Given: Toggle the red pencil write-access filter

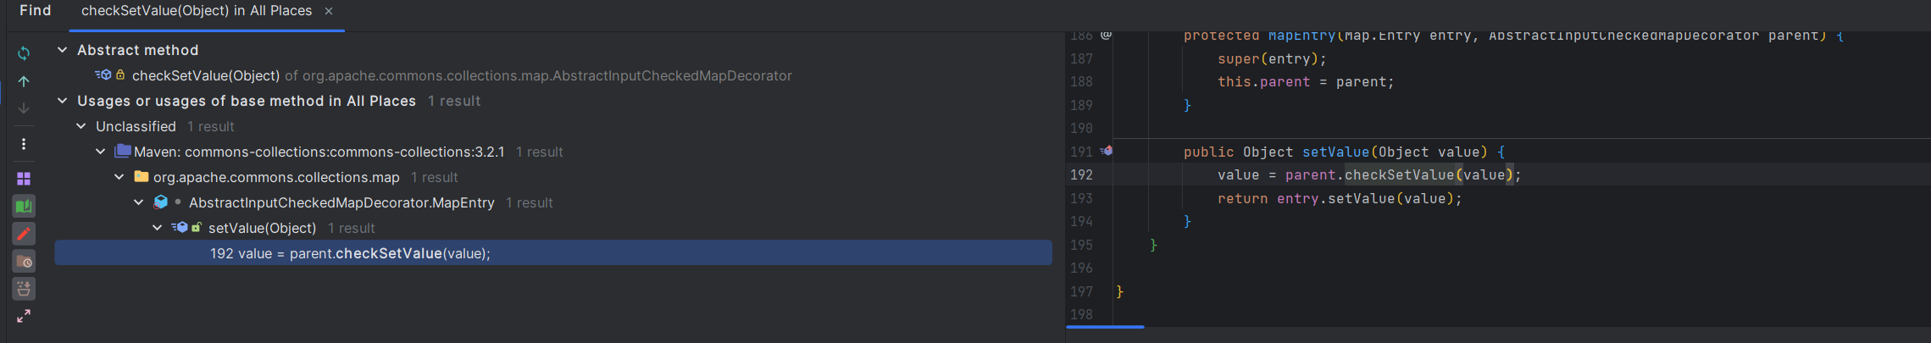Looking at the screenshot, I should pos(24,234).
